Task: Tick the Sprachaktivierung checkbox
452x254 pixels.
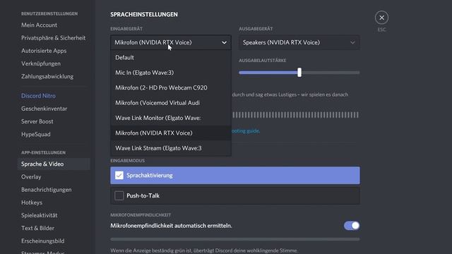Action: pos(119,176)
